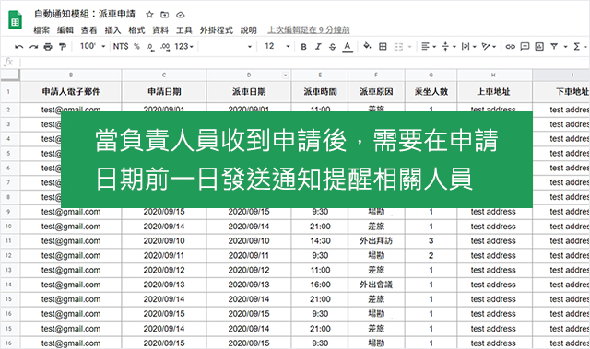The image size is (590, 349).
Task: Increase decimal places
Action: pos(165,47)
